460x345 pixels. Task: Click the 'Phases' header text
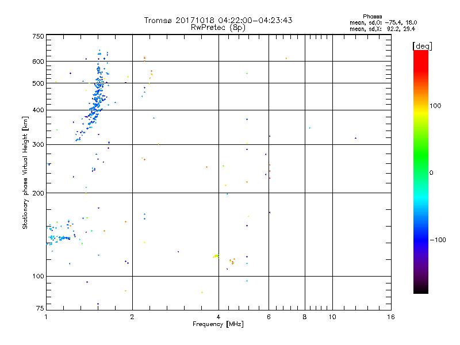click(372, 17)
